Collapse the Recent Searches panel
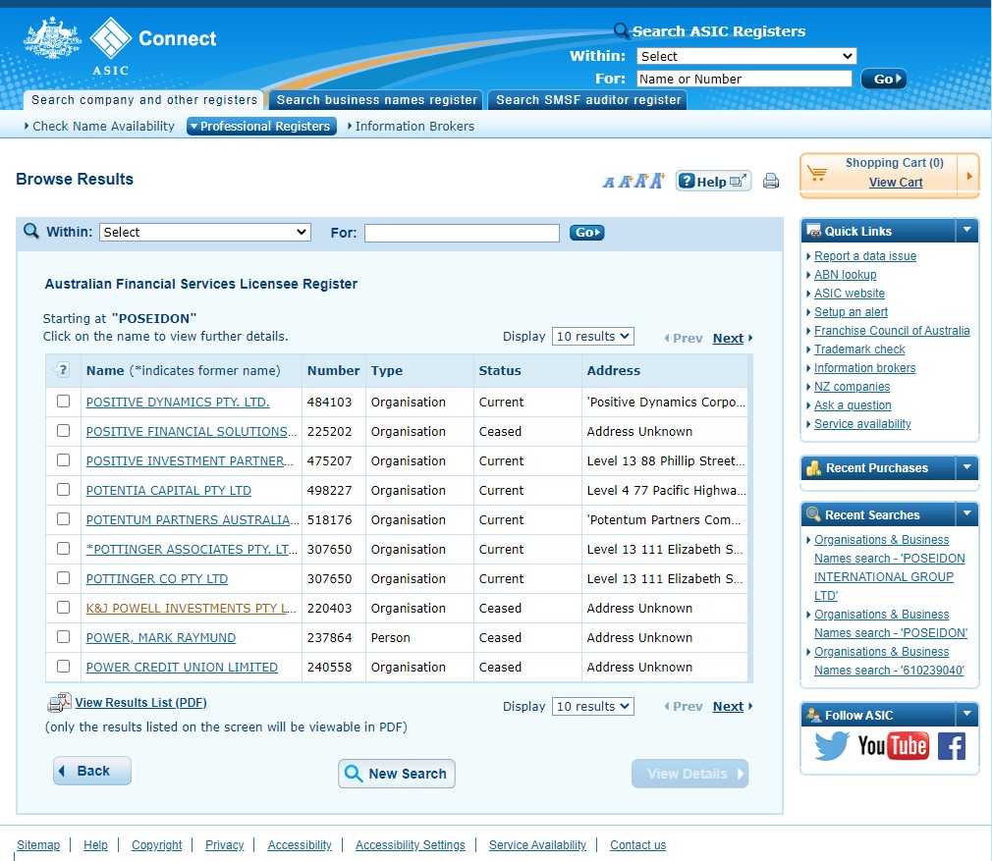Viewport: 992px width, 861px height. point(966,513)
